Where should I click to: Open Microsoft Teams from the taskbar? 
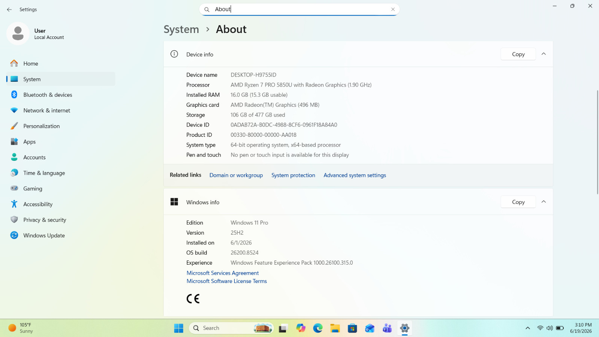387,328
